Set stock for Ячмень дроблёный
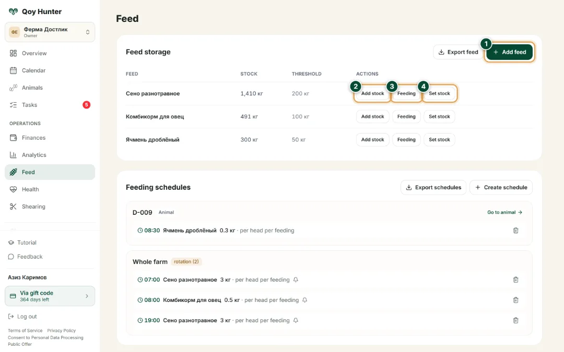 [x=439, y=139]
